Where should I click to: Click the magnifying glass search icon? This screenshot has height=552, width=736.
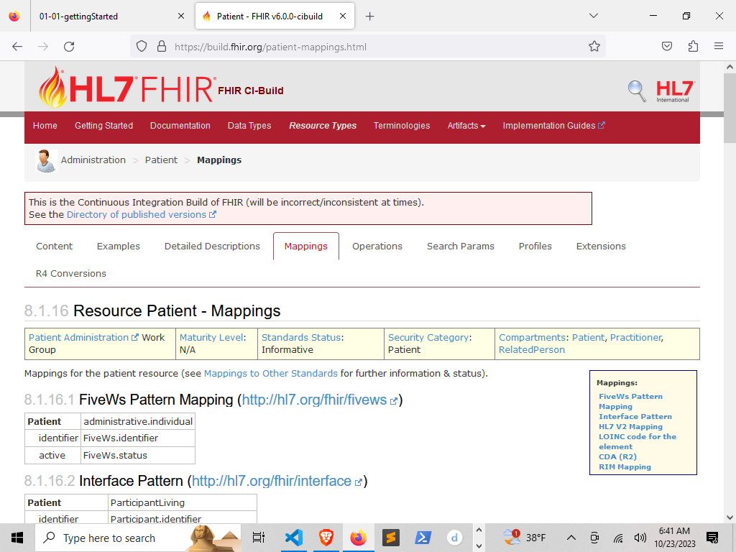637,91
